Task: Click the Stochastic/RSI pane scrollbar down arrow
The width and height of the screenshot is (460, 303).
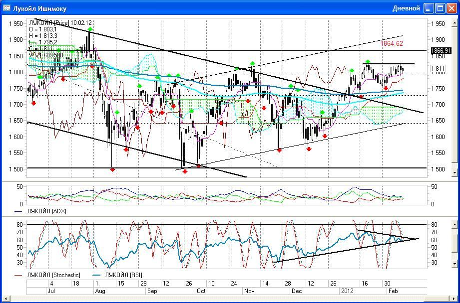Action: point(455,264)
